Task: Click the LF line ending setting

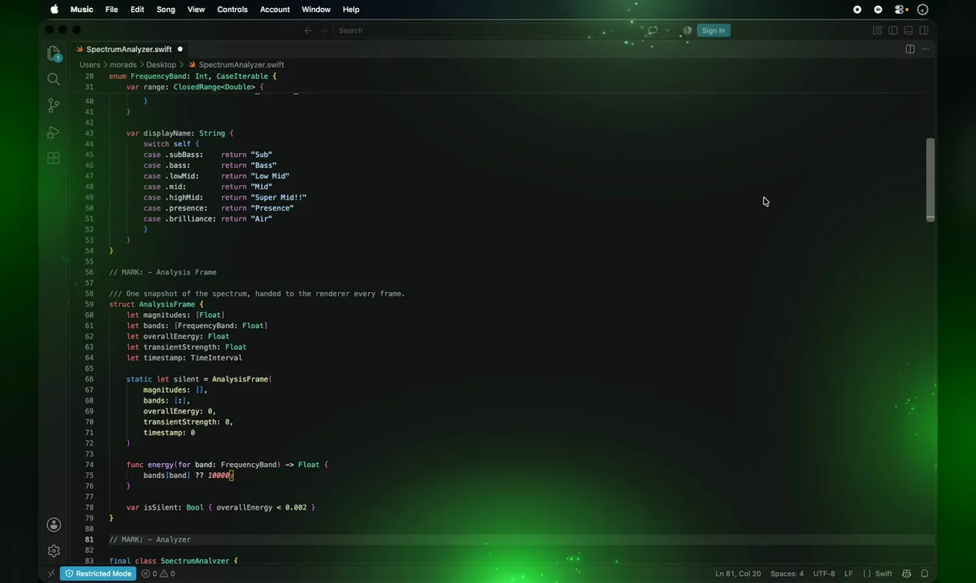Action: pyautogui.click(x=849, y=573)
